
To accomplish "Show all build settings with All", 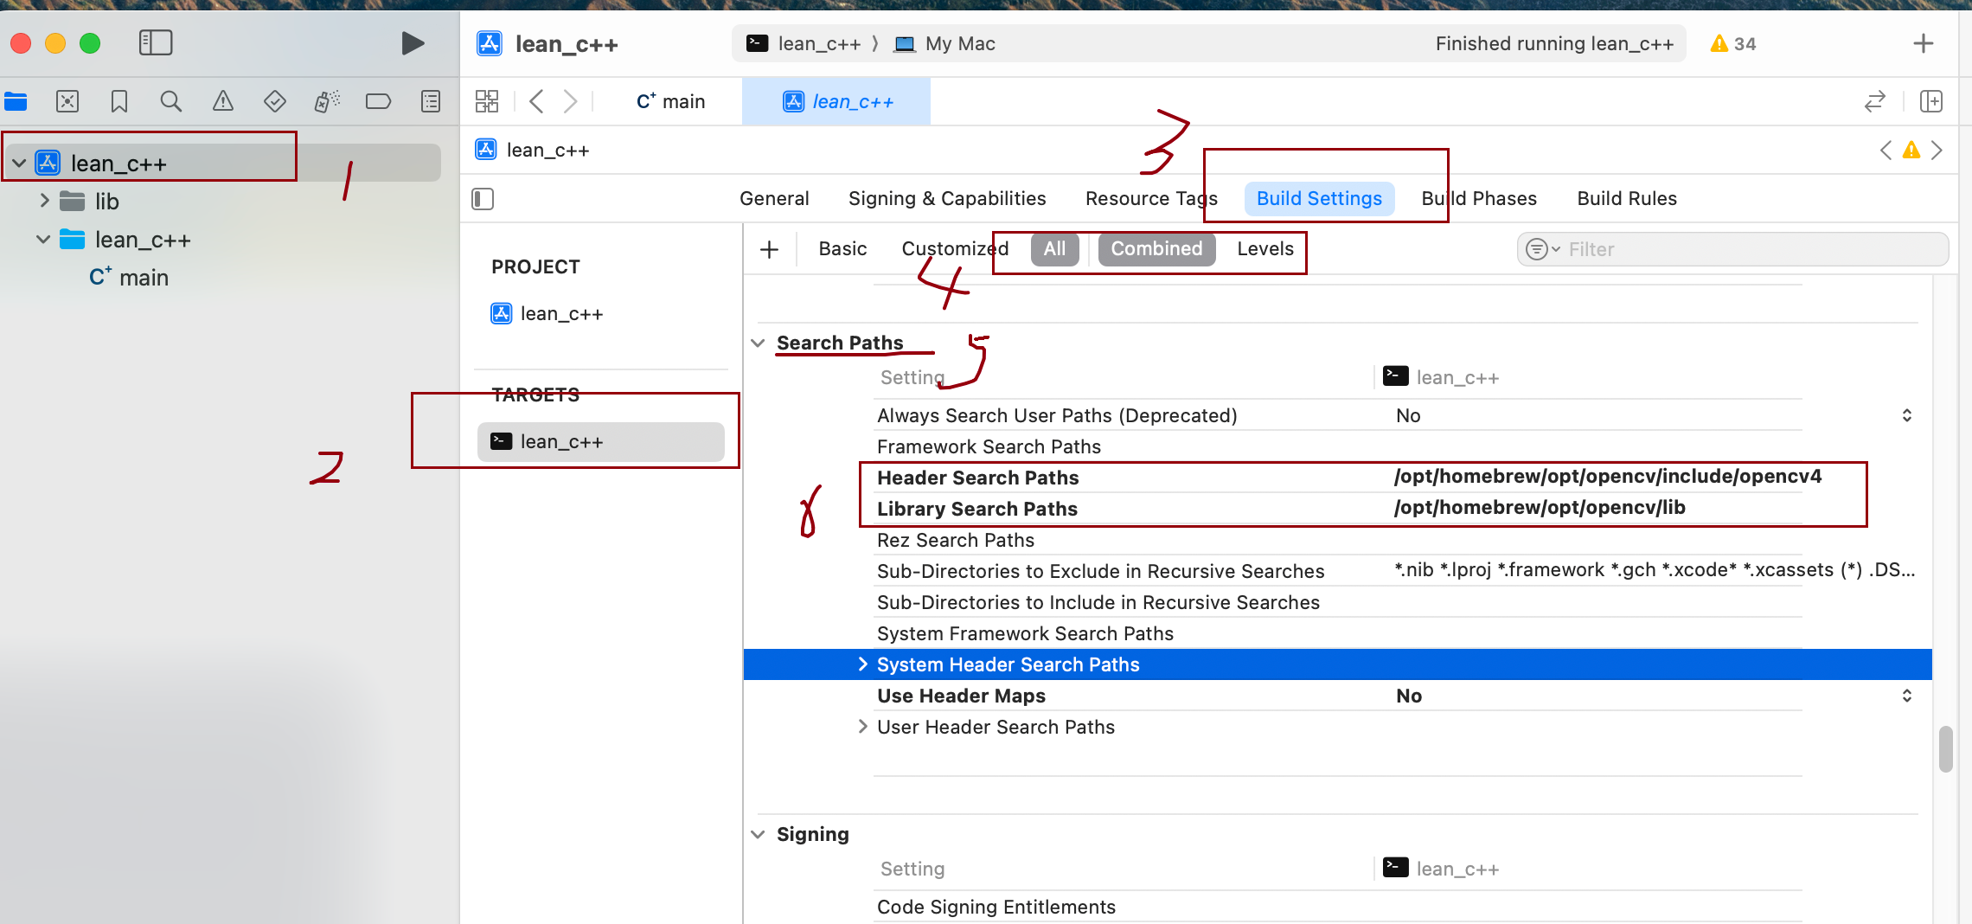I will pyautogui.click(x=1054, y=249).
